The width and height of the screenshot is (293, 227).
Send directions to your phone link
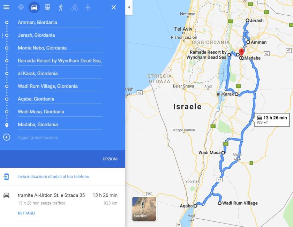53,176
